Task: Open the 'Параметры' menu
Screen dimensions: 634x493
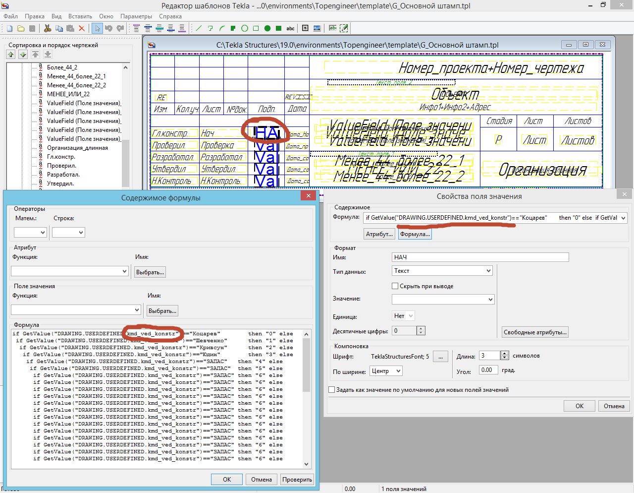Action: [136, 16]
